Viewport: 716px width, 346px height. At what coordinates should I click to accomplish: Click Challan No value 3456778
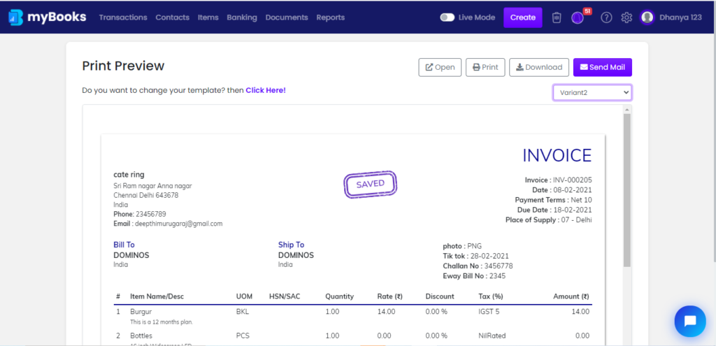499,266
